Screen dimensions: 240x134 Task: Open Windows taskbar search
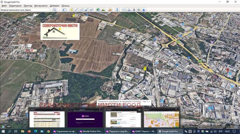[10, 131]
